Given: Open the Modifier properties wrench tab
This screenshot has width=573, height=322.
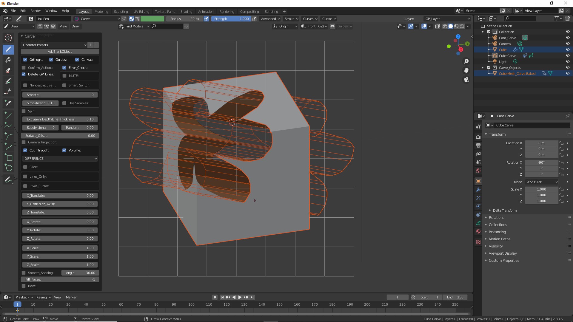Looking at the screenshot, I should pyautogui.click(x=478, y=190).
